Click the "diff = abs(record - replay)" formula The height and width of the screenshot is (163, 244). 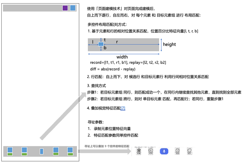coord(113,69)
